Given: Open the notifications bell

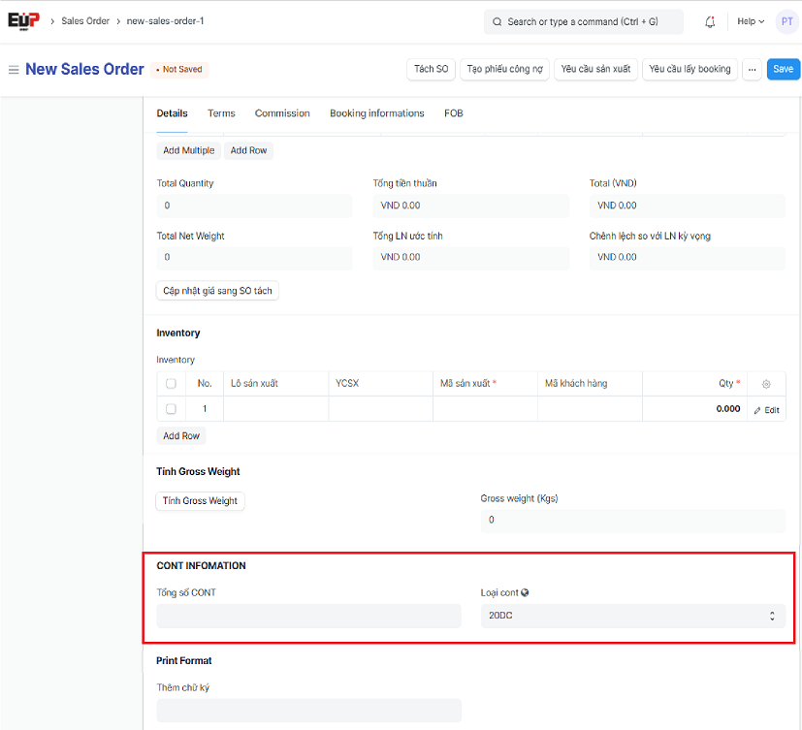Looking at the screenshot, I should pyautogui.click(x=711, y=21).
